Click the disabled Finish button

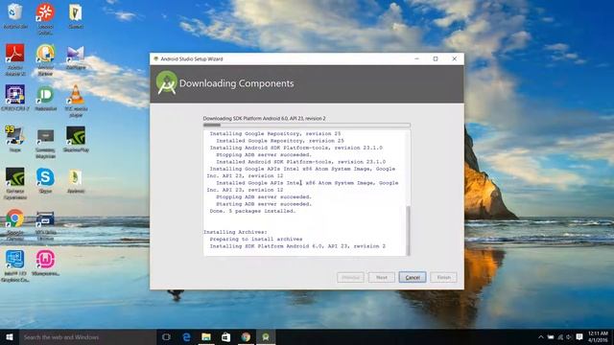443,277
